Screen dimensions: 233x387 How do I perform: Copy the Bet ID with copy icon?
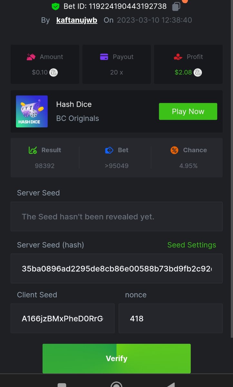(176, 6)
